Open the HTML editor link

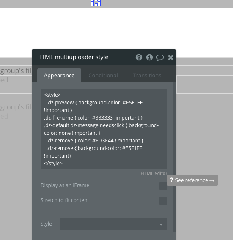pos(154,173)
